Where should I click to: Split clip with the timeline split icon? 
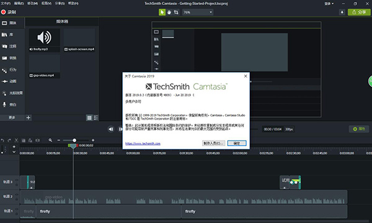[37, 140]
